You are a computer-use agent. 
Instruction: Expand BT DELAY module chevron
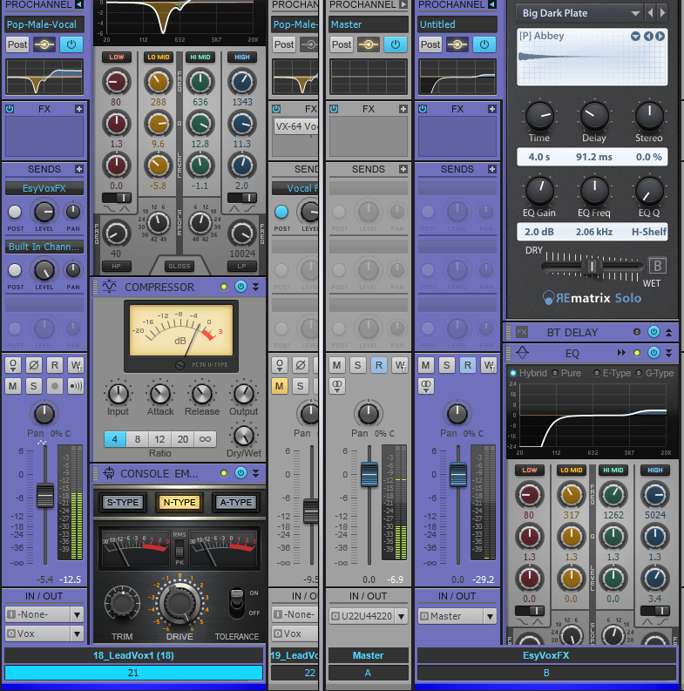(x=668, y=332)
